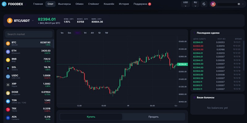Click the КОЛ-ВО column header
The height and width of the screenshot is (123, 247).
(x=221, y=39)
